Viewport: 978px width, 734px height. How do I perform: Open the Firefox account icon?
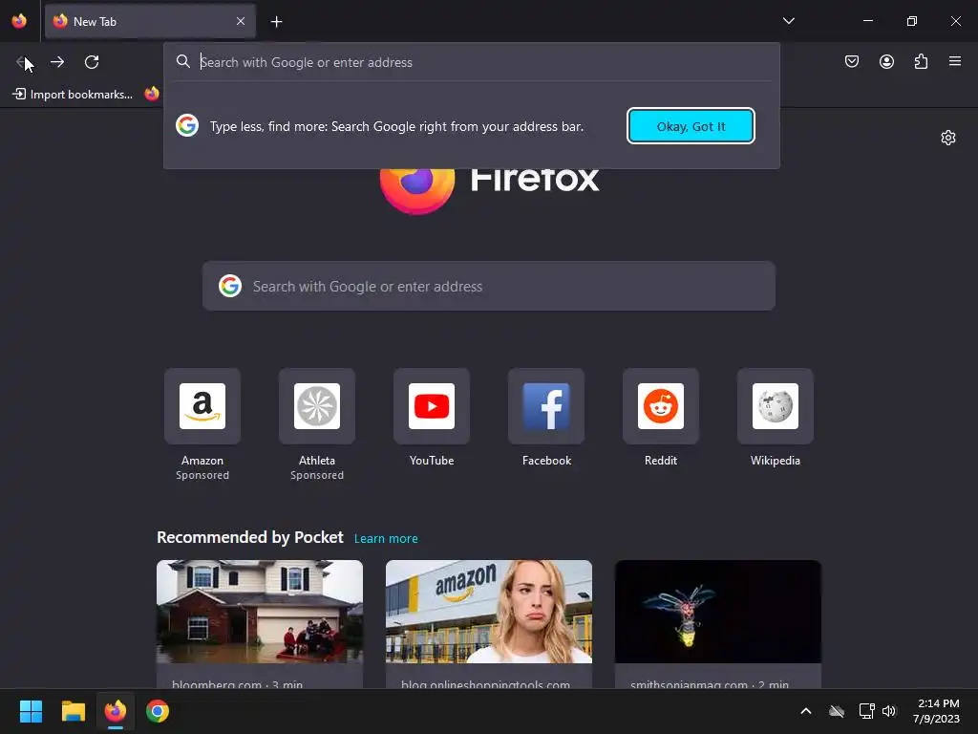point(886,61)
